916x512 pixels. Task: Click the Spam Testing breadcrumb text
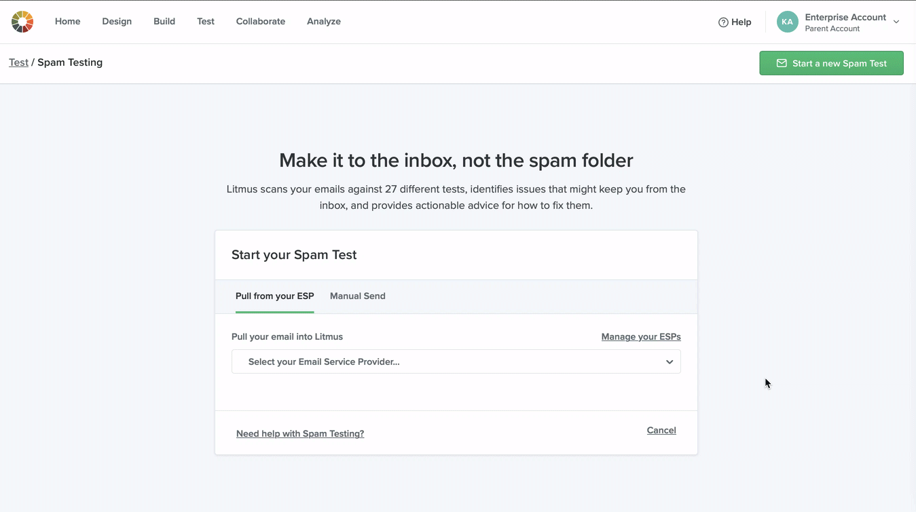tap(70, 62)
